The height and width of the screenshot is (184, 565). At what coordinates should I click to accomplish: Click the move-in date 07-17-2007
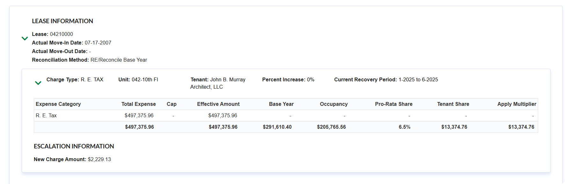point(98,43)
